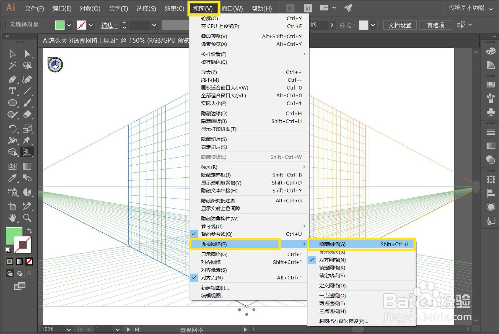This screenshot has height=334, width=499.
Task: Click the zoom level field at bottom left
Action: point(48,329)
